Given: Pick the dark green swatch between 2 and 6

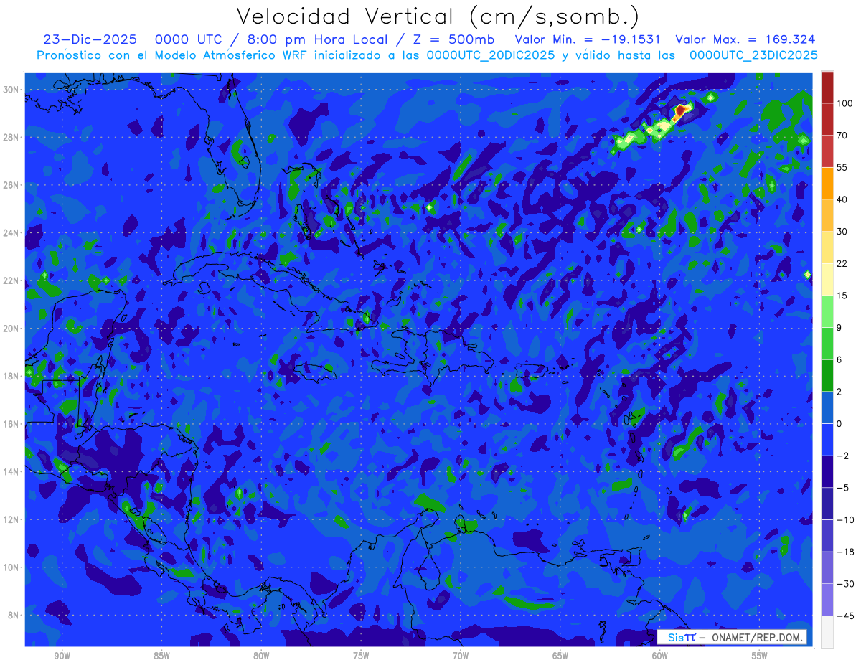Looking at the screenshot, I should click(827, 375).
